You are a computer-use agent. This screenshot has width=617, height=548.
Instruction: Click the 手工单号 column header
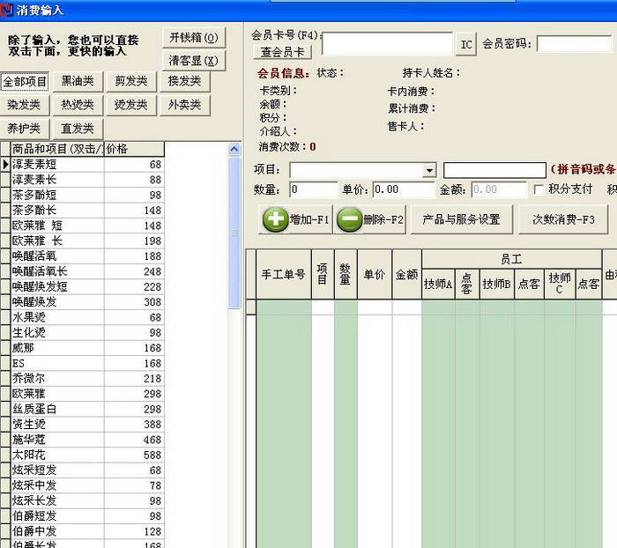283,274
